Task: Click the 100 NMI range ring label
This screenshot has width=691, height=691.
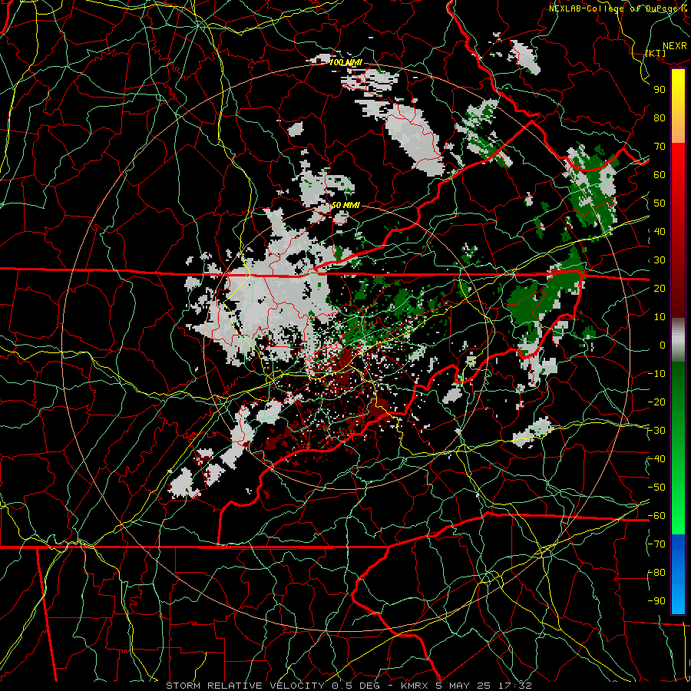Action: (345, 63)
